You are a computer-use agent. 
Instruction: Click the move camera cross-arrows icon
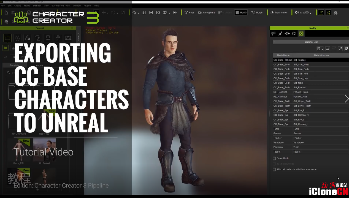(151, 13)
